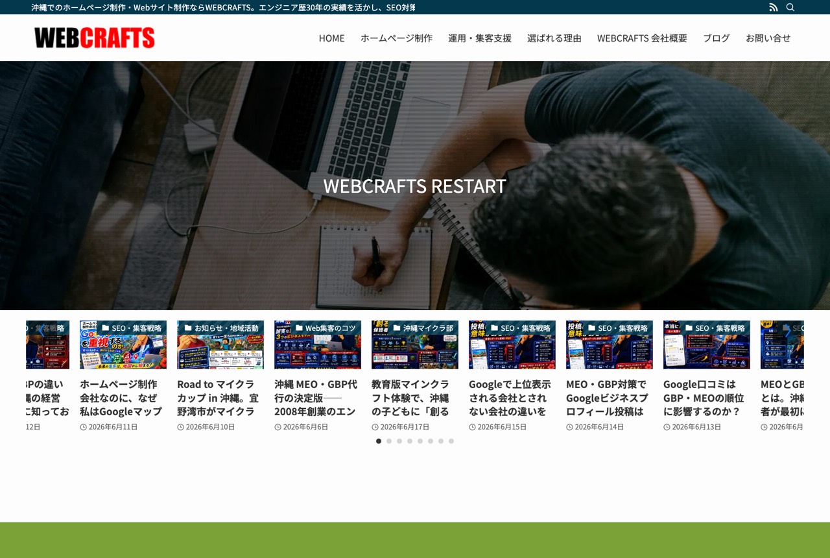This screenshot has height=558, width=830.
Task: Read the article titled Road to マイクラカップ in 沖縄
Action: tap(219, 398)
